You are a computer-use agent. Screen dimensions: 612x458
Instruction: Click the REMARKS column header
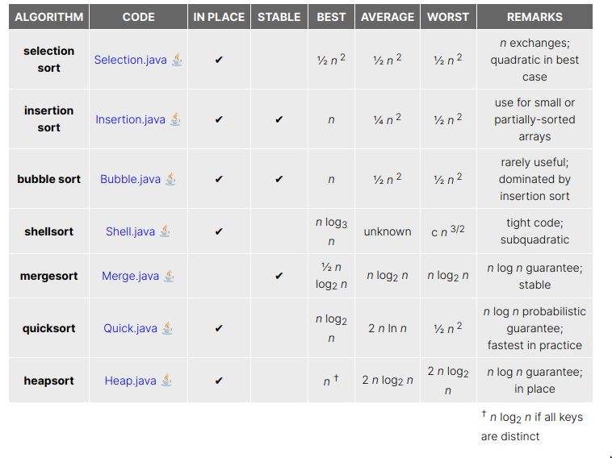point(534,17)
